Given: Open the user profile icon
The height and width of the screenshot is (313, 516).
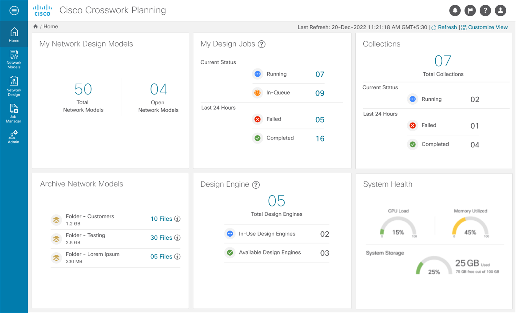Looking at the screenshot, I should pyautogui.click(x=500, y=11).
